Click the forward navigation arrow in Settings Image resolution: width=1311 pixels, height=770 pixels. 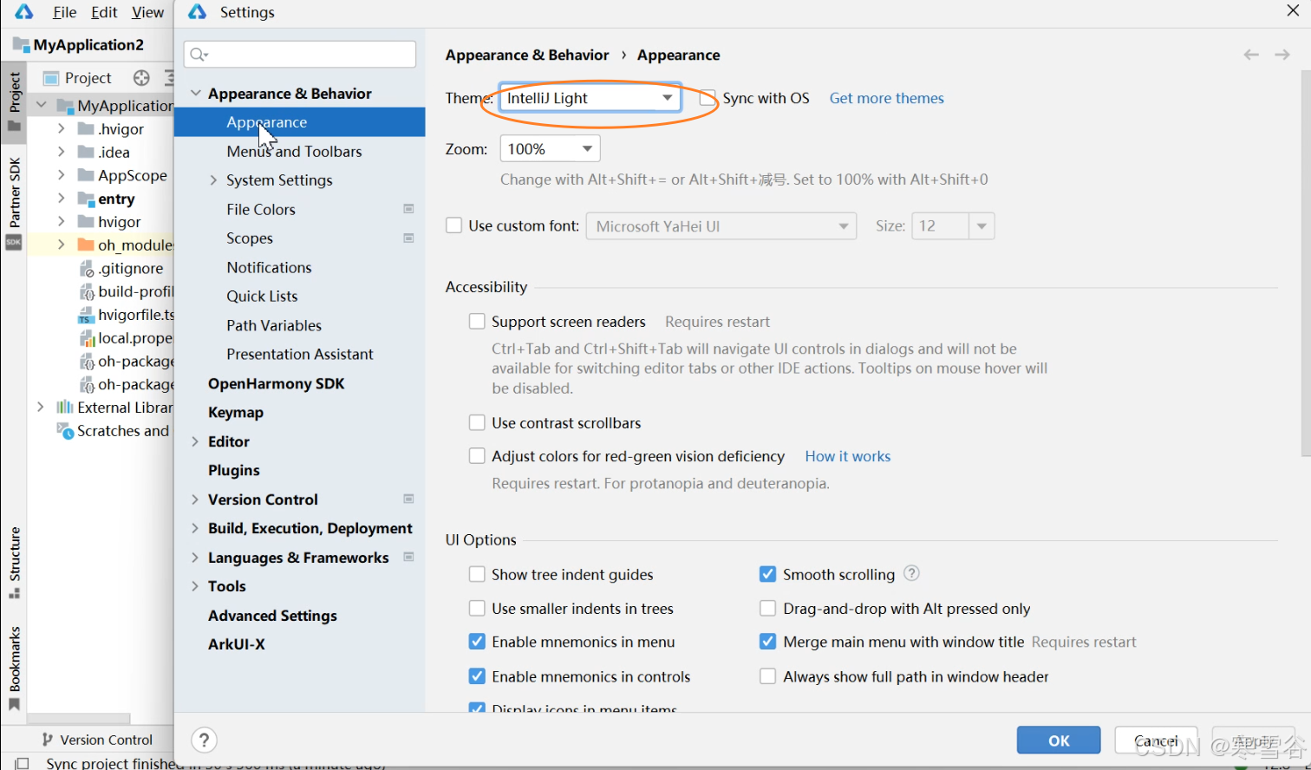click(x=1282, y=55)
